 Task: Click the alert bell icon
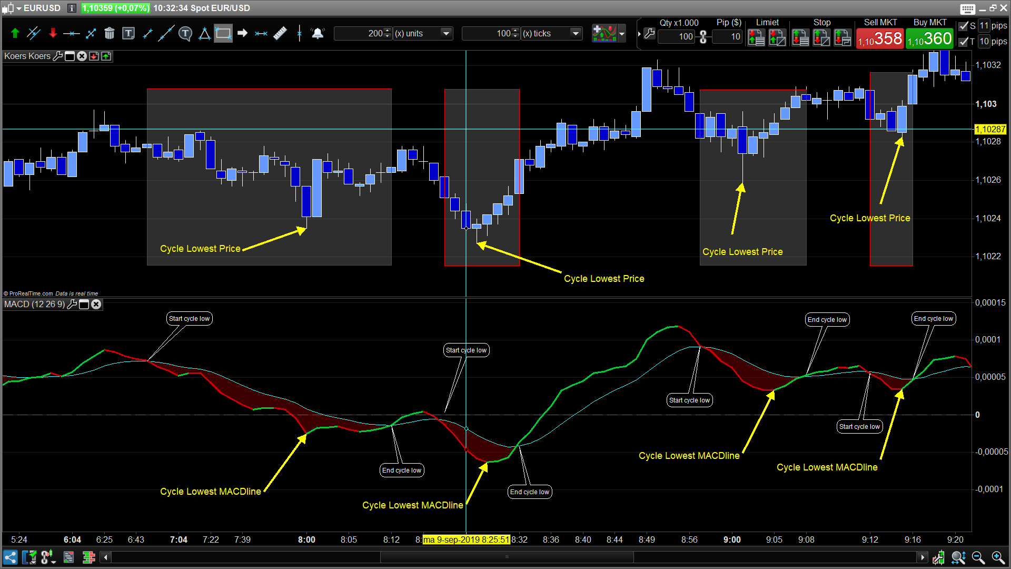tap(318, 34)
